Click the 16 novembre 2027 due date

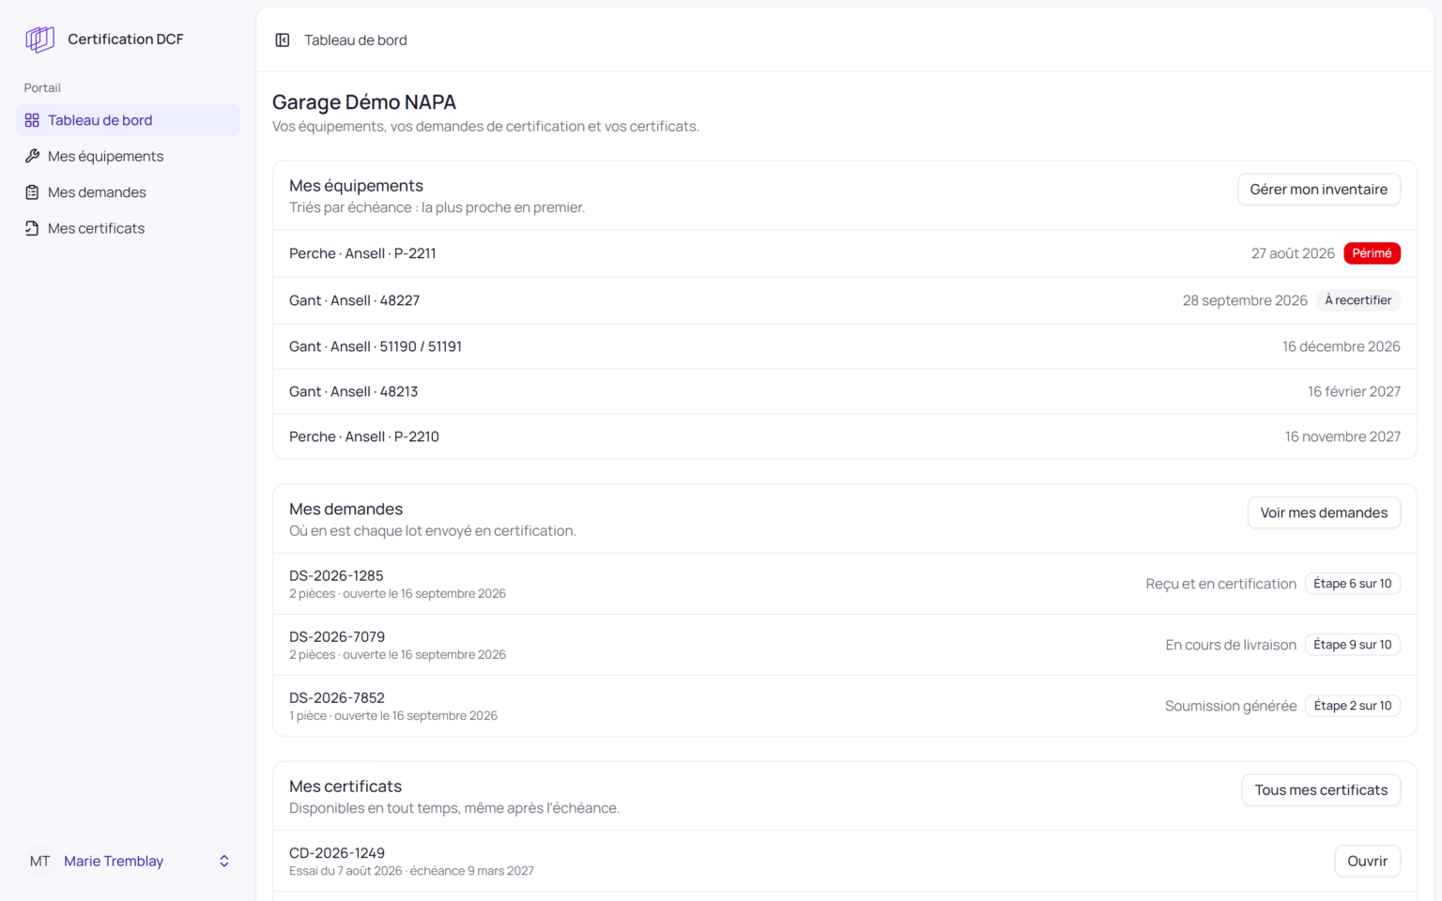tap(1342, 436)
